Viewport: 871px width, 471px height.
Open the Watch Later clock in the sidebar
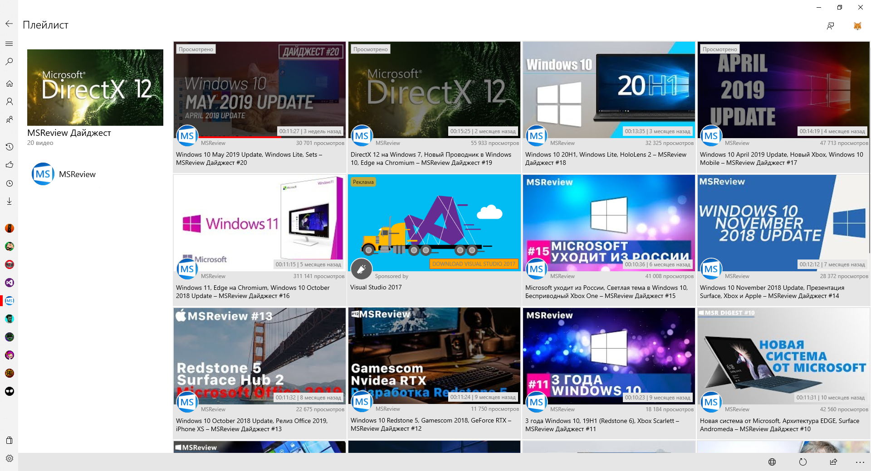pos(9,183)
